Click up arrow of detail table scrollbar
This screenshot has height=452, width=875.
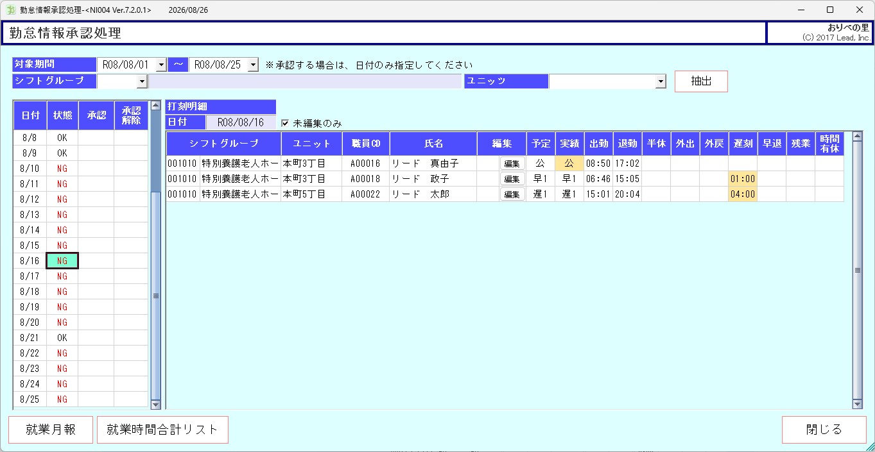click(x=857, y=136)
